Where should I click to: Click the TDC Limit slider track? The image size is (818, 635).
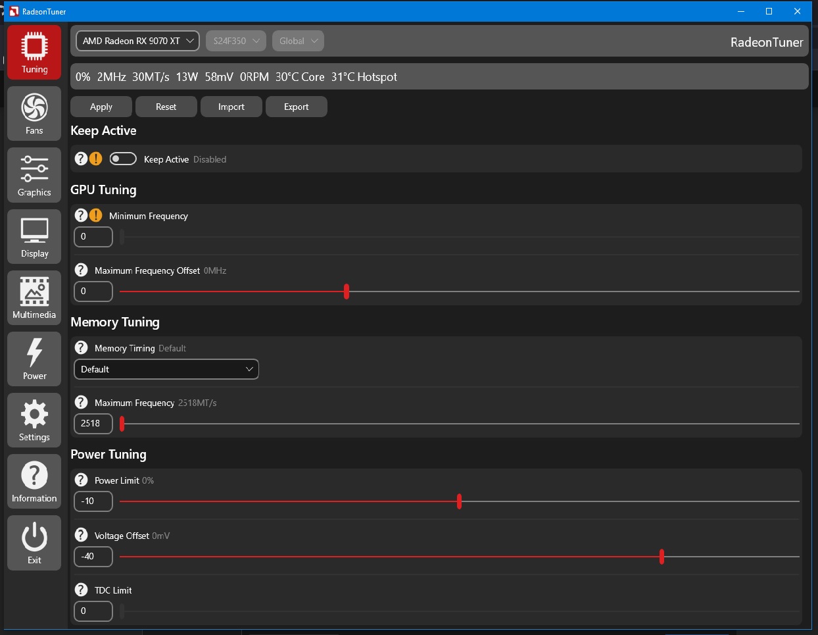[x=460, y=611]
